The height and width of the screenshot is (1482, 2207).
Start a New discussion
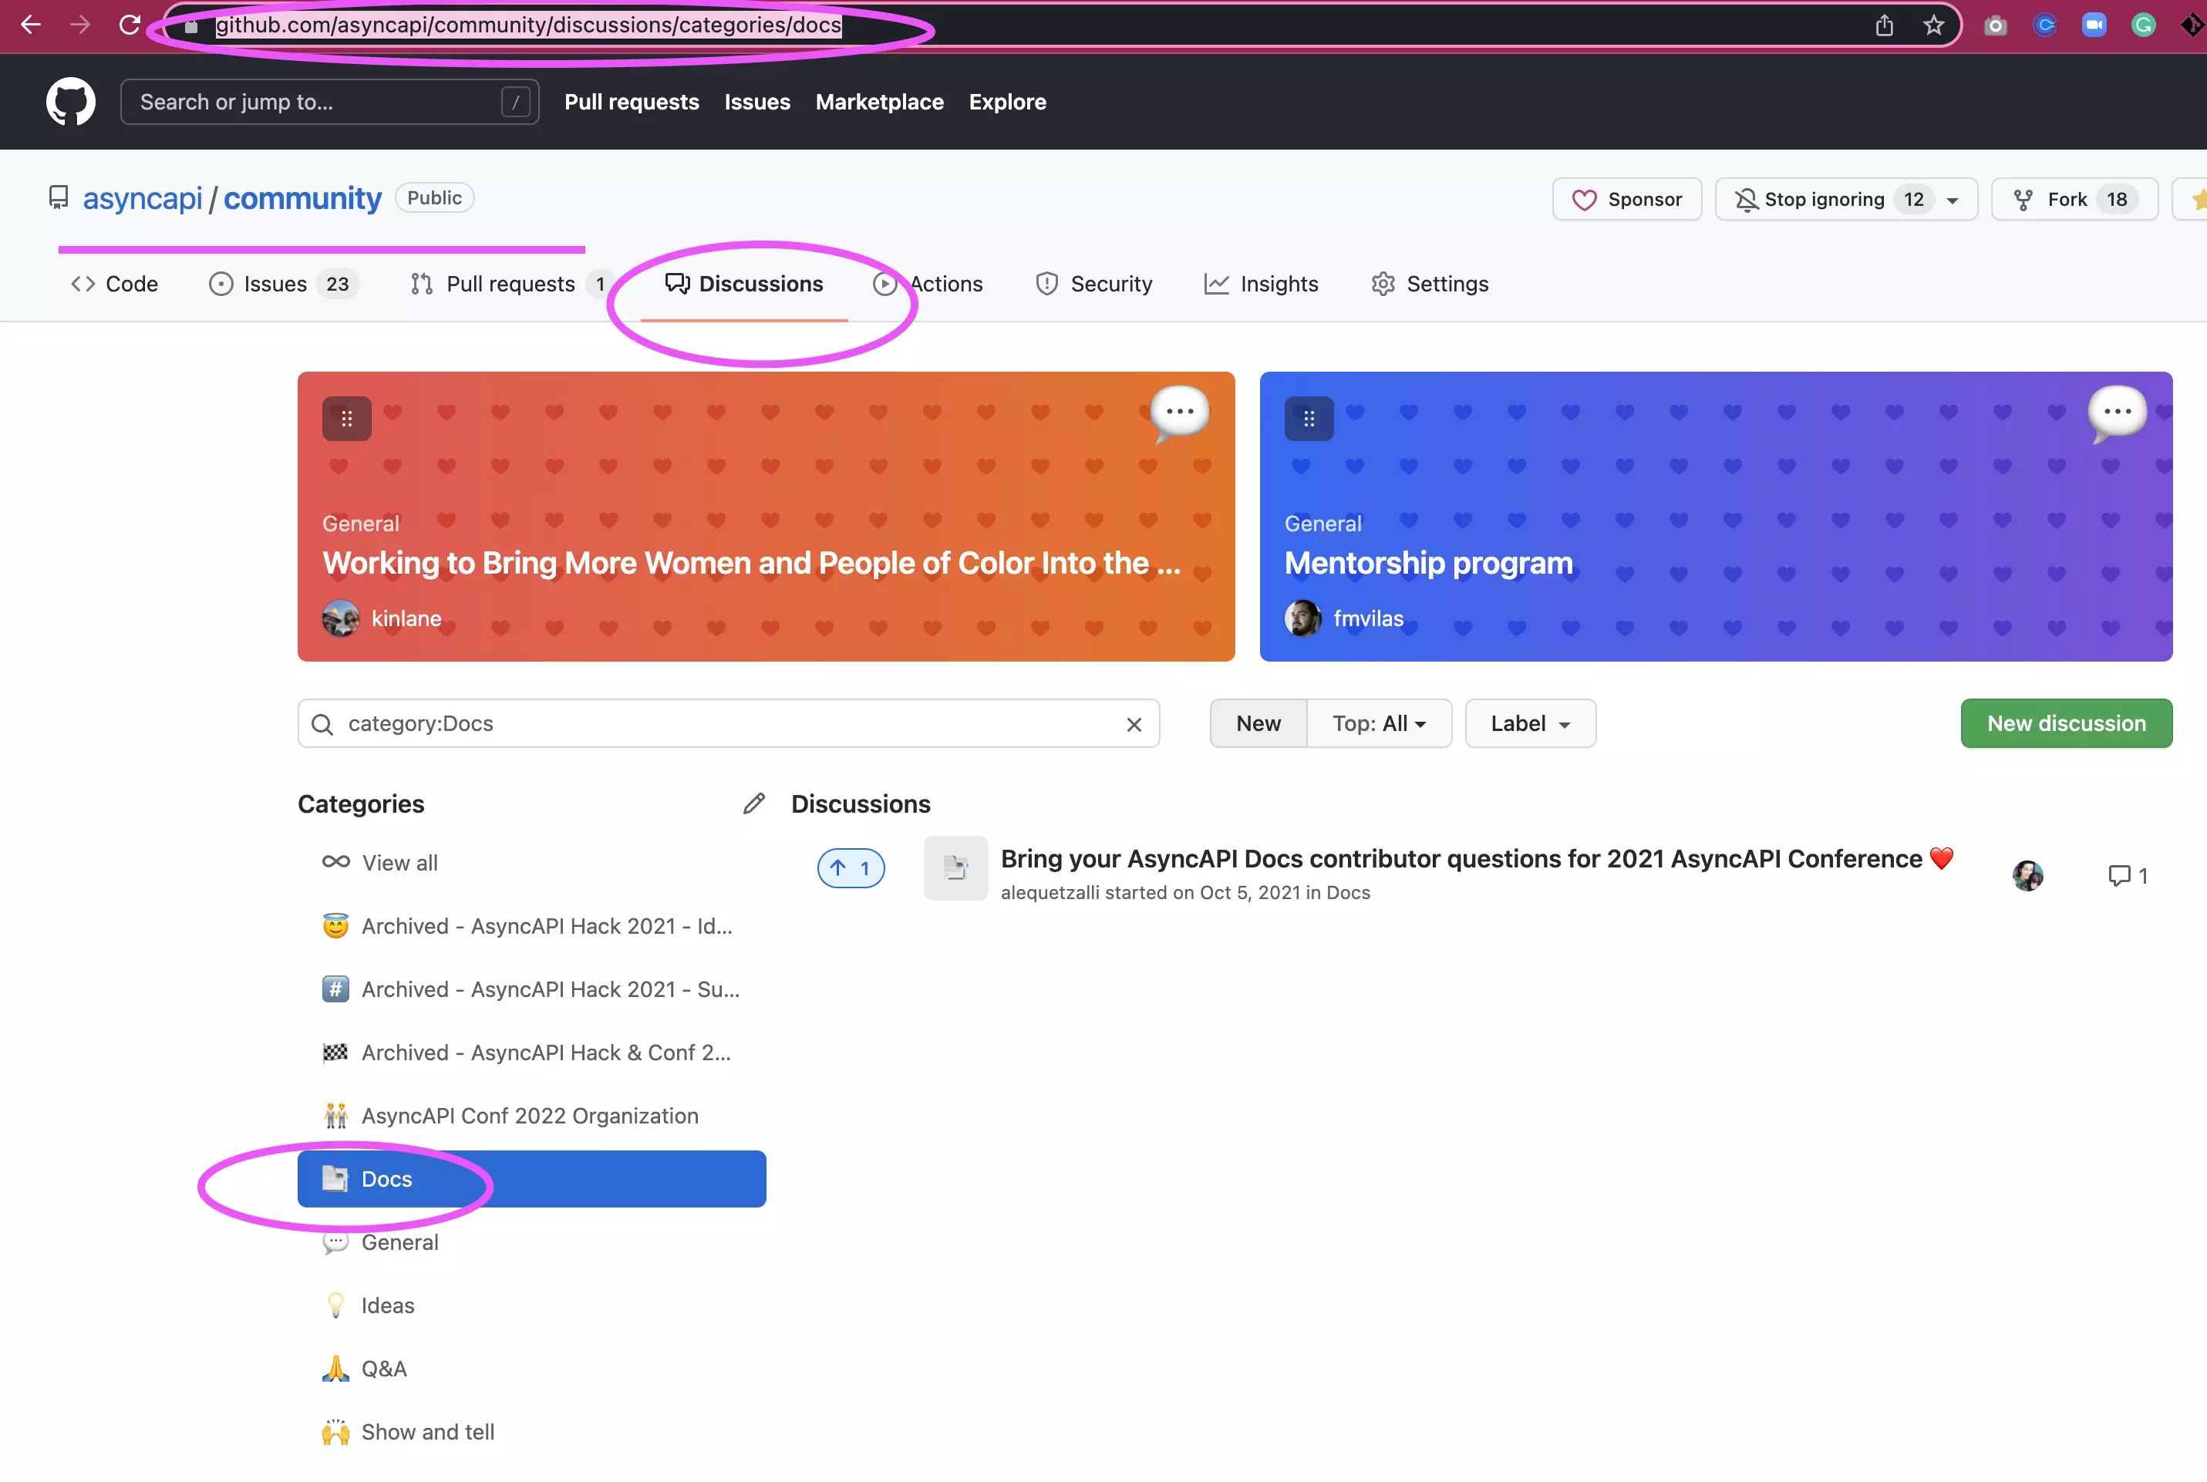coord(2066,723)
